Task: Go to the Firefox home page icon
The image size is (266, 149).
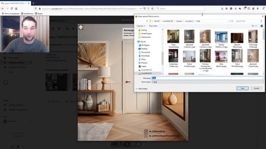Action: pos(16,8)
